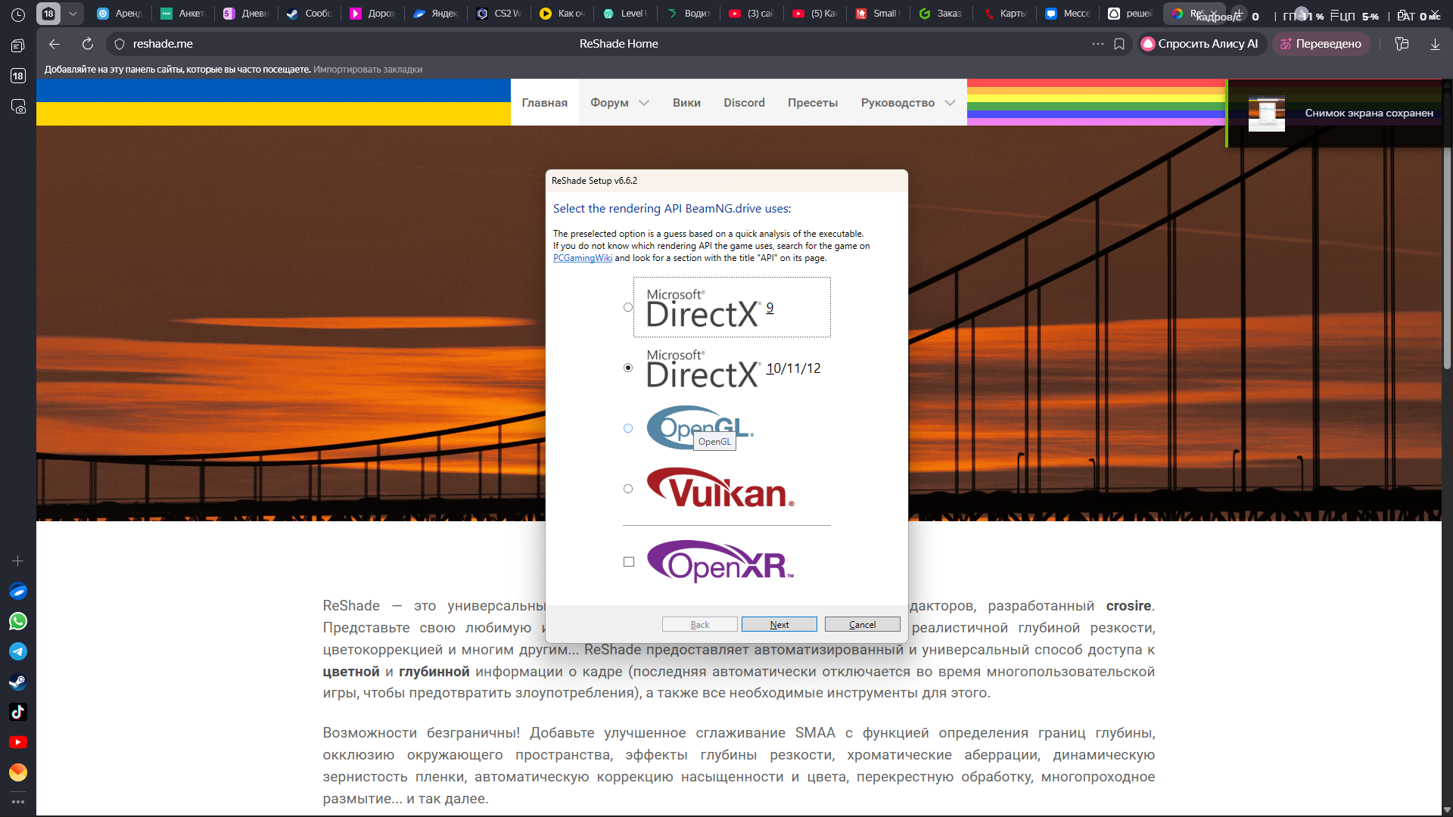
Task: Open the tabs panel icon in sidebar
Action: tap(18, 45)
